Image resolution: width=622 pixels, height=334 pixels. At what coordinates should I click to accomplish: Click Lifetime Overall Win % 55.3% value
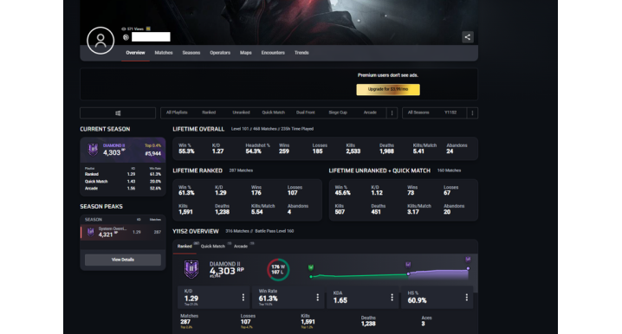coord(186,151)
